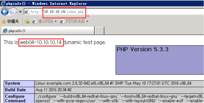Select the phpinfo() browser tab

click(x=48, y=31)
